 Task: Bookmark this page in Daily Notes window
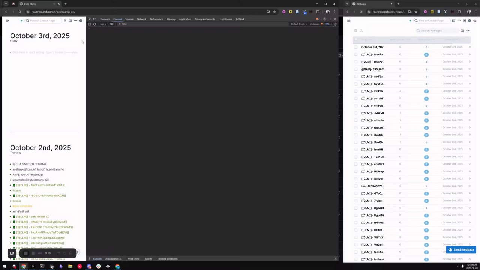(274, 12)
